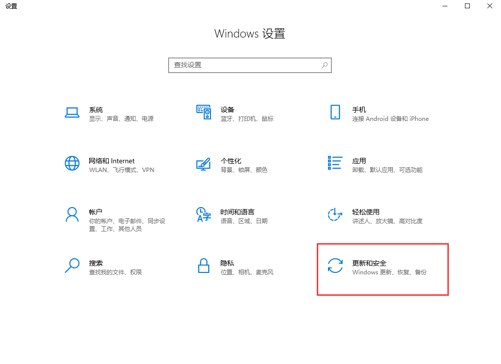Close the 设置 window

[x=489, y=6]
